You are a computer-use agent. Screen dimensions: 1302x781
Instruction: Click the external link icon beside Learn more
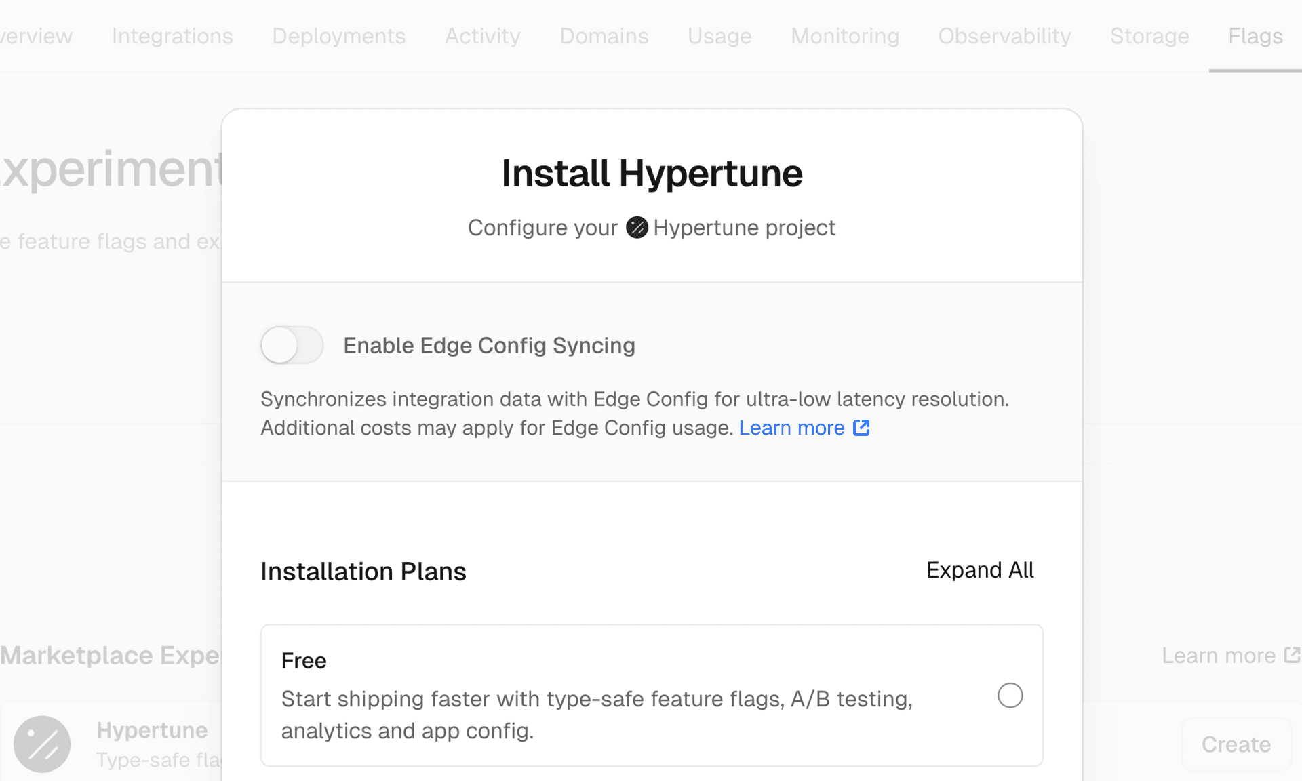click(x=861, y=428)
